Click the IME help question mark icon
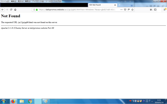 (144, 101)
